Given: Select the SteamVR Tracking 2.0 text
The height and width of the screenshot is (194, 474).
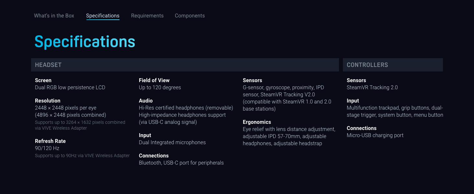Looking at the screenshot, I should [372, 87].
